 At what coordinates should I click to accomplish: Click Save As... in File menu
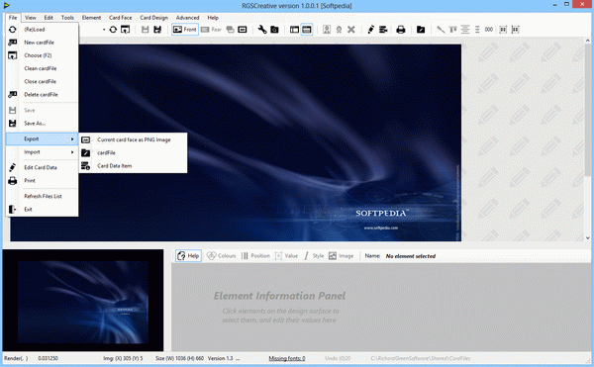tap(42, 124)
